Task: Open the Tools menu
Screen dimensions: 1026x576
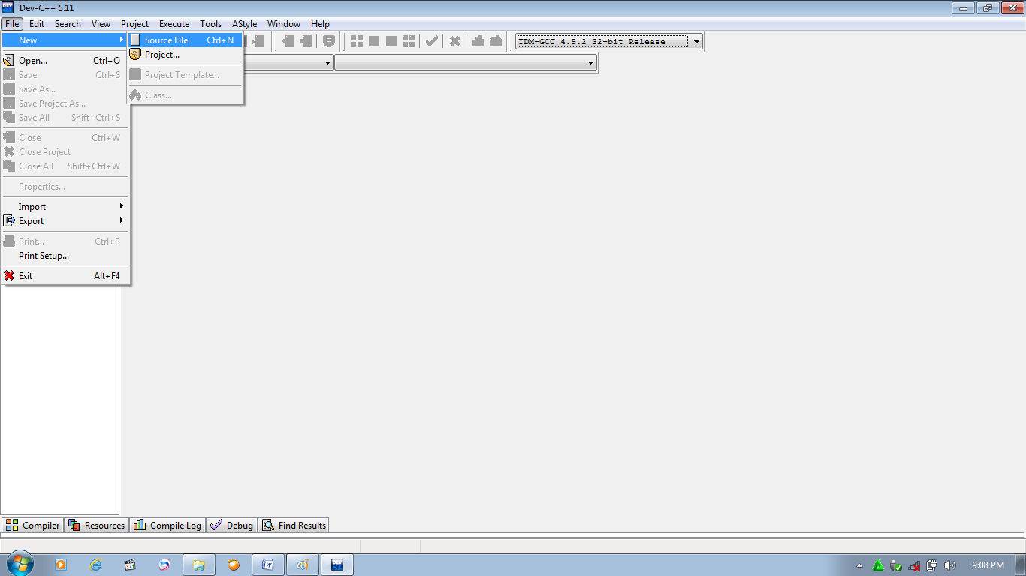Action: click(210, 23)
